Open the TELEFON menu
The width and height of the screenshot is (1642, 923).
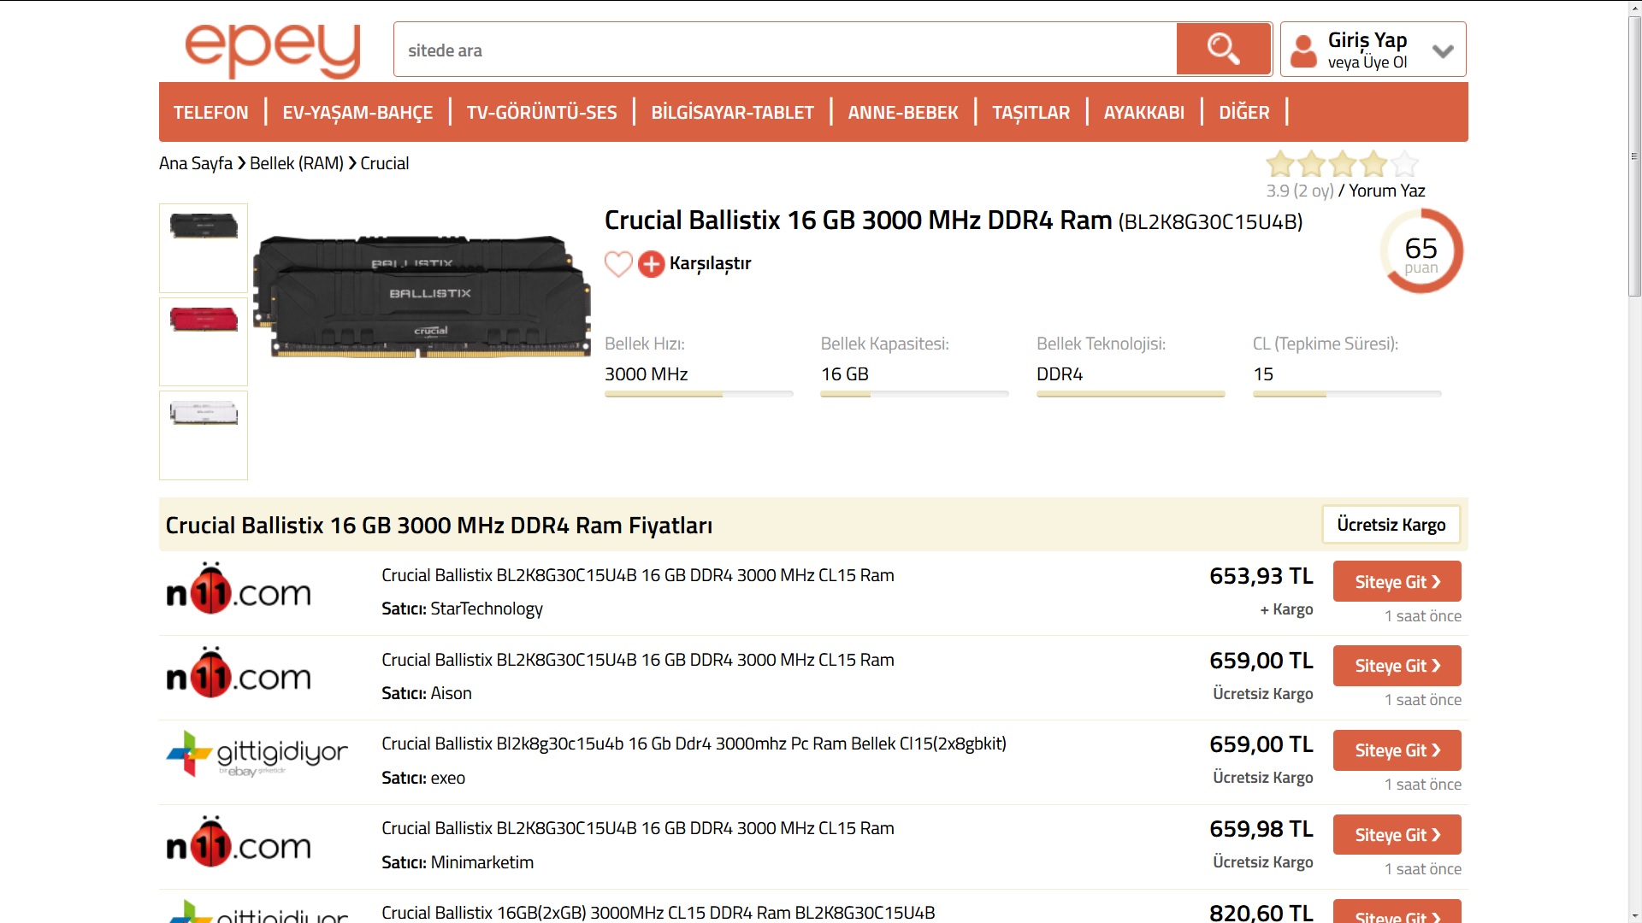[211, 112]
